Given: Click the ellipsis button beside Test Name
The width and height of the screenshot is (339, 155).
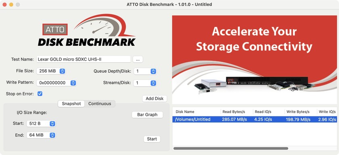Looking at the screenshot, I should pos(138,59).
